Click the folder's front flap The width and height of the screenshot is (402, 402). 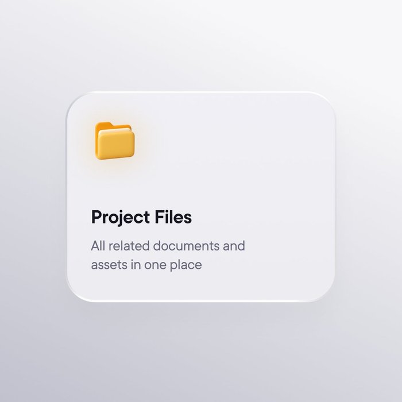tap(115, 146)
